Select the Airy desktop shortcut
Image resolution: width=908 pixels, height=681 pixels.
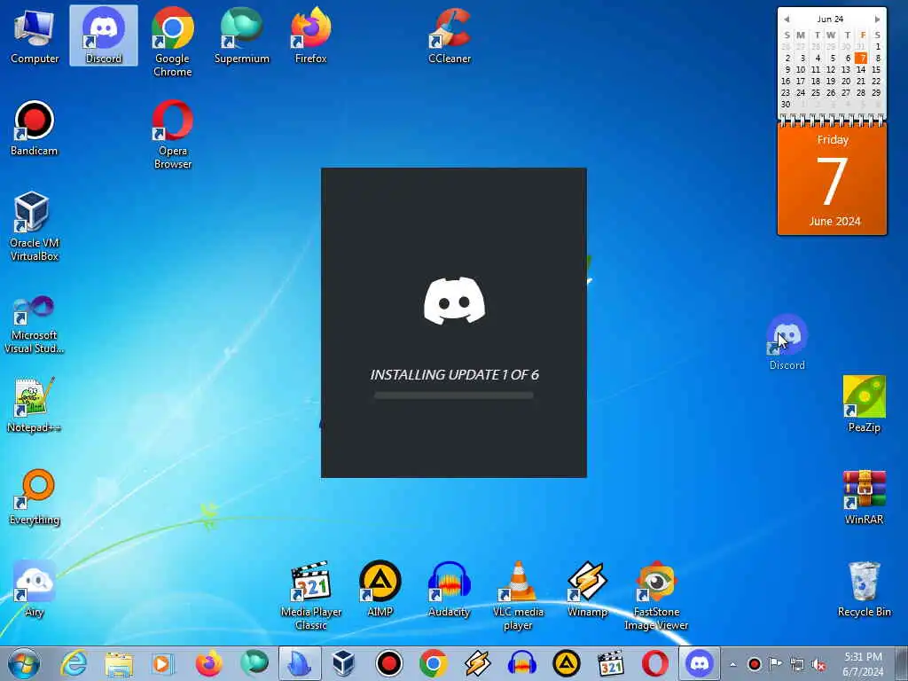(35, 589)
